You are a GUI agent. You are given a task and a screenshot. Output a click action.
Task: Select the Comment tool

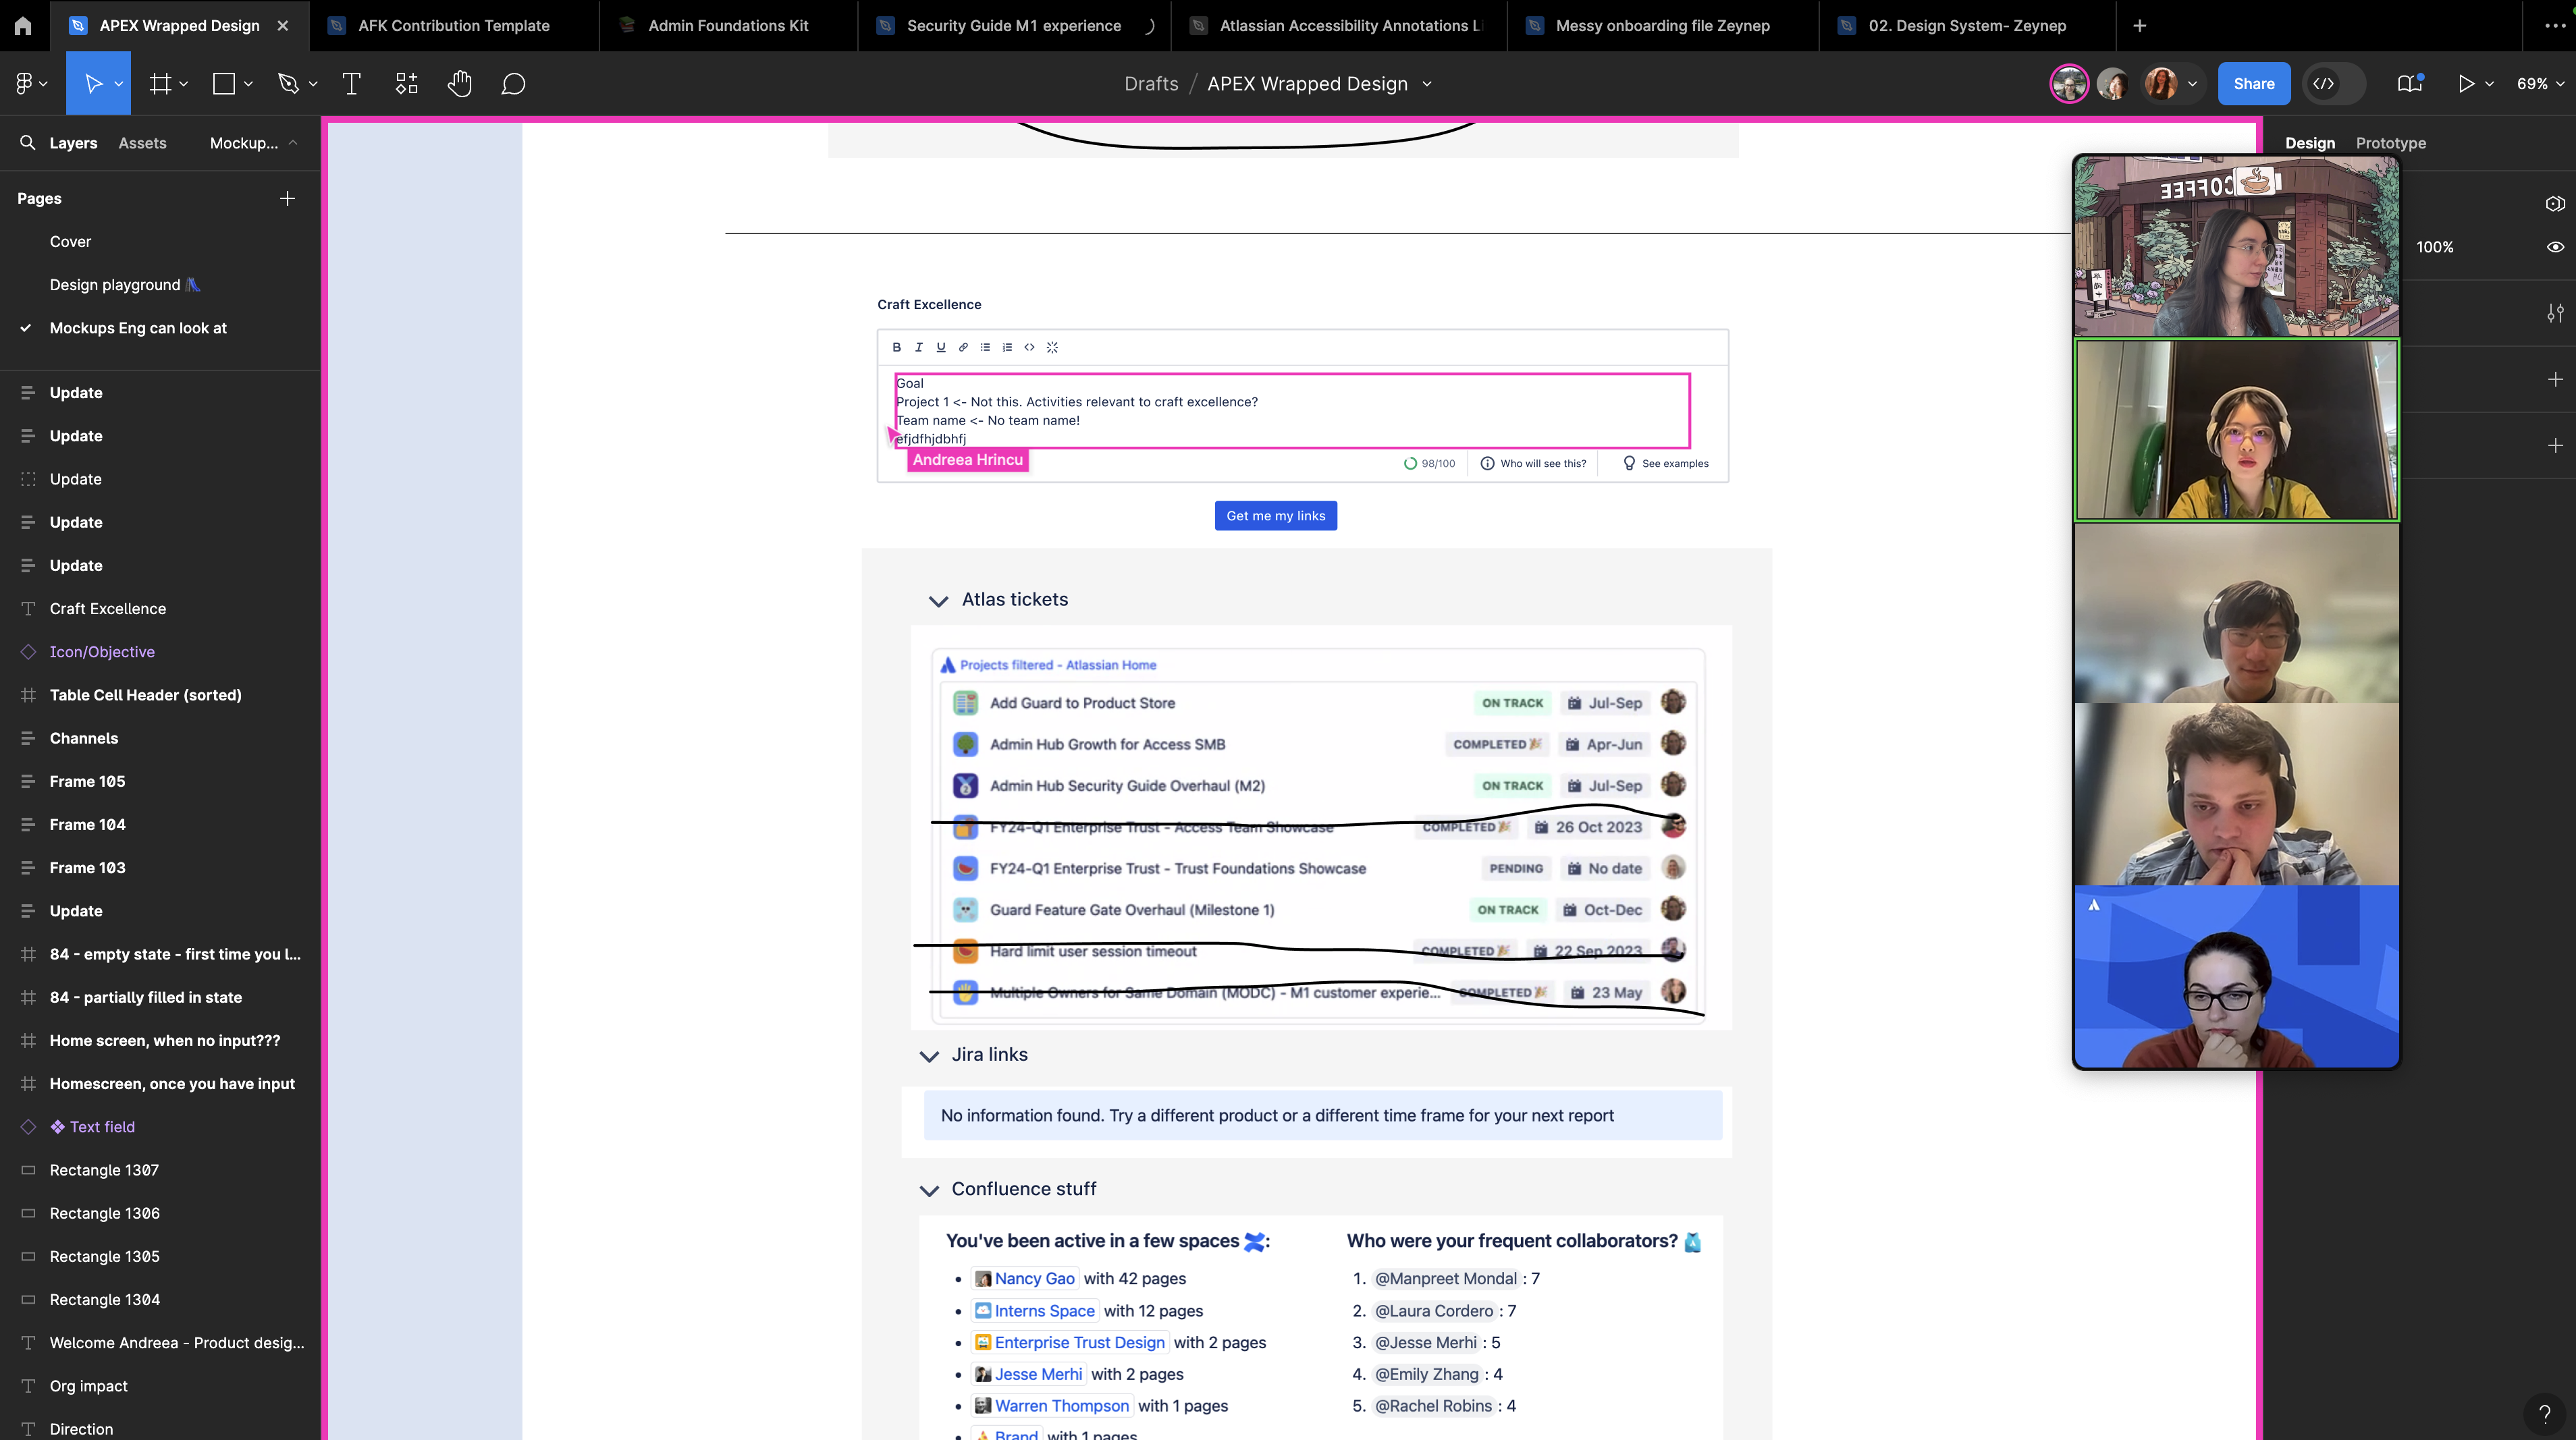513,84
